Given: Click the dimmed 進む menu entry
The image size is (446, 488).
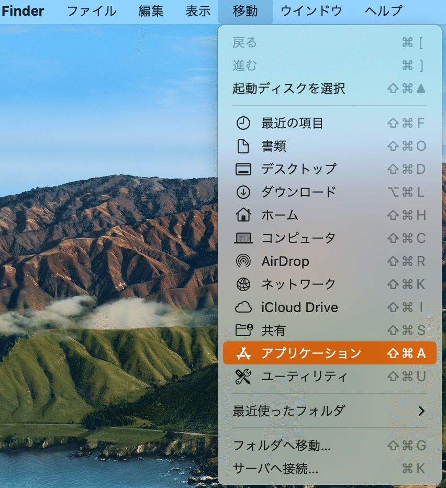Looking at the screenshot, I should [x=330, y=65].
